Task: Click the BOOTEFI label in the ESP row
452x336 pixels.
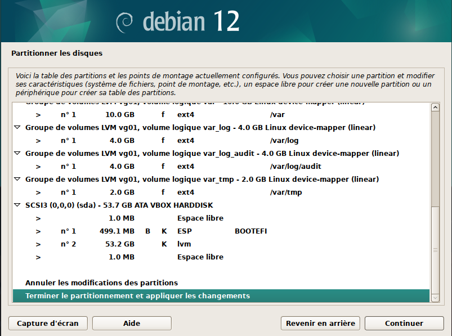Action: pos(251,231)
